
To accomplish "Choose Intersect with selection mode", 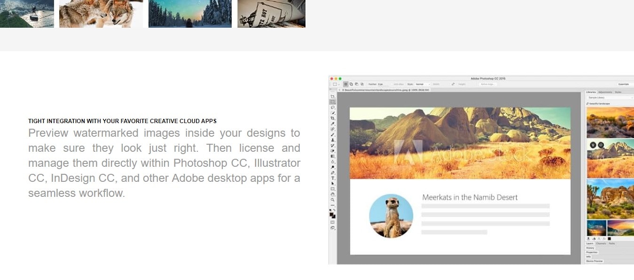I will [361, 84].
